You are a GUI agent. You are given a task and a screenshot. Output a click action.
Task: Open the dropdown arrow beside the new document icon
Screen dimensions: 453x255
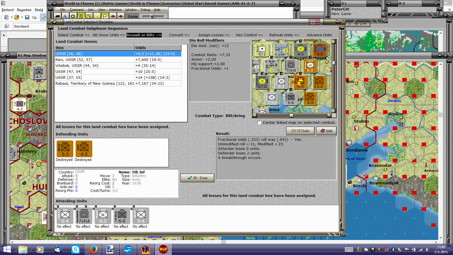tap(12, 17)
